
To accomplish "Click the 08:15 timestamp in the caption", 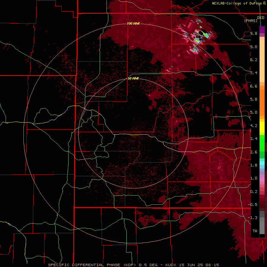I will click(x=212, y=265).
